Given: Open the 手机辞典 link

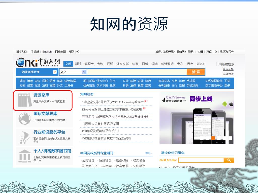Looking at the screenshot, I should point(192,85).
